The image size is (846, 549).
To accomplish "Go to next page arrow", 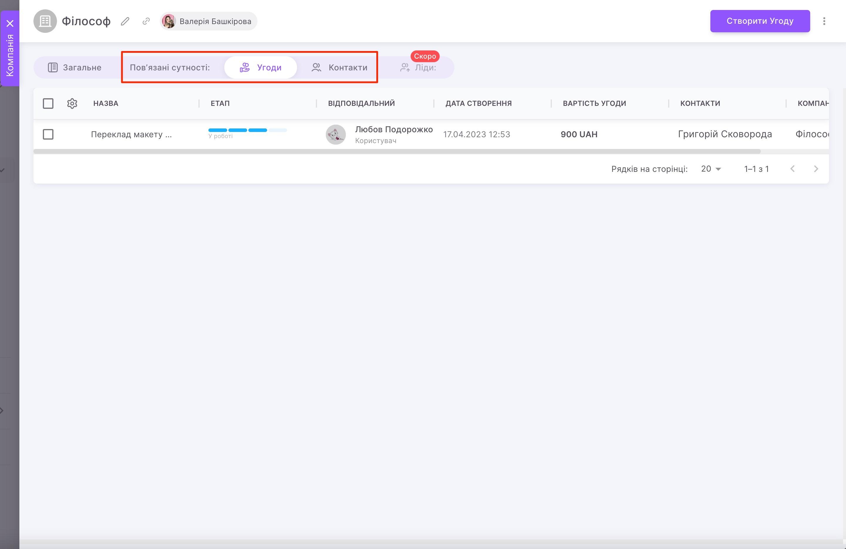I will click(x=816, y=169).
